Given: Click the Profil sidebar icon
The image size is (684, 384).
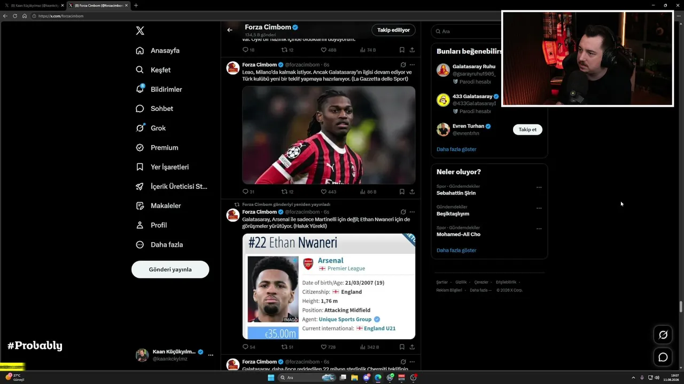Looking at the screenshot, I should click(140, 225).
